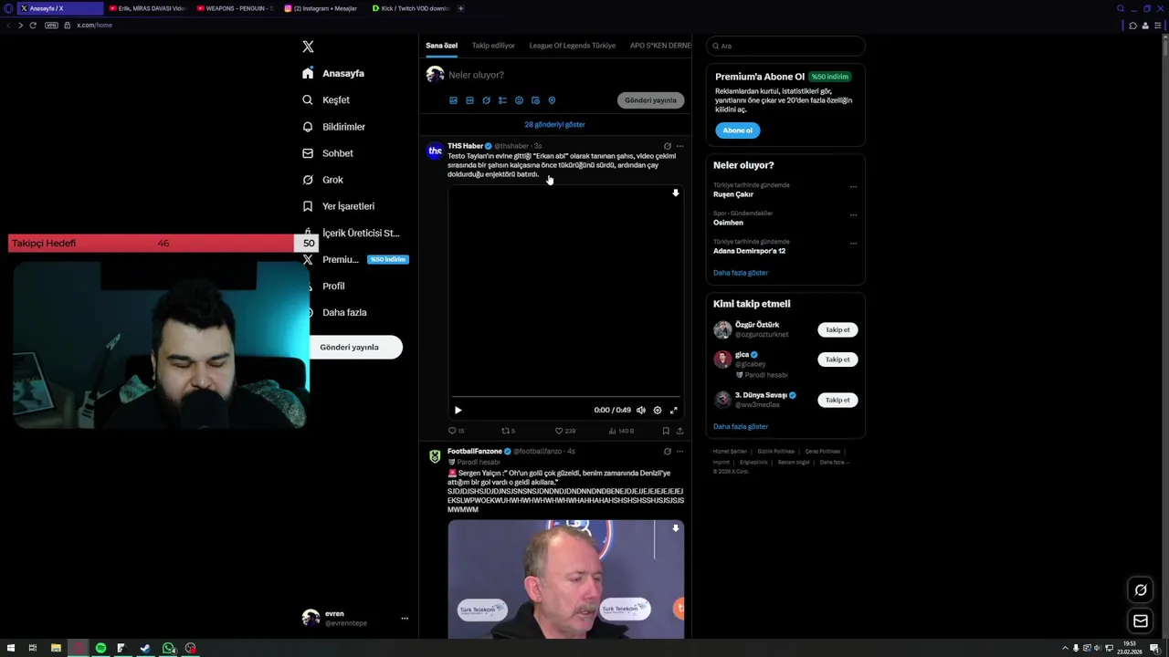Open Profil in sidebar
Viewport: 1169px width, 657px height.
click(x=332, y=286)
